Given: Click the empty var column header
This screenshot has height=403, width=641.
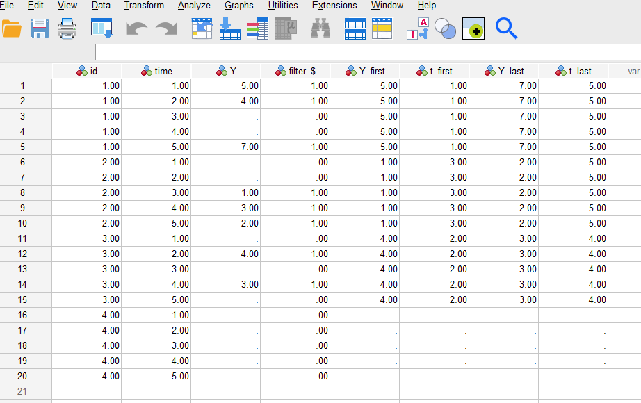Looking at the screenshot, I should coord(624,71).
